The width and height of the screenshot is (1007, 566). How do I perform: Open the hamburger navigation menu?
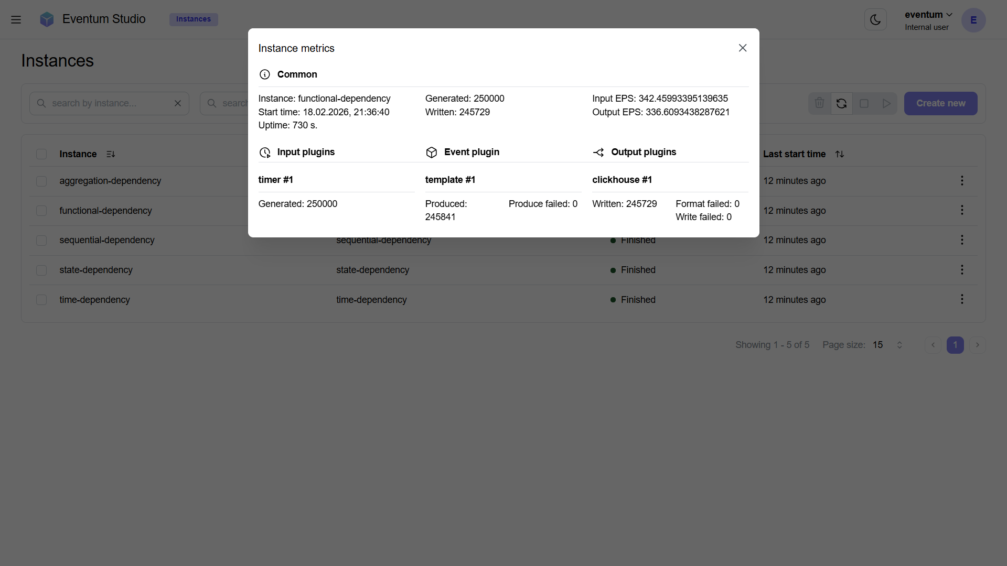click(16, 19)
